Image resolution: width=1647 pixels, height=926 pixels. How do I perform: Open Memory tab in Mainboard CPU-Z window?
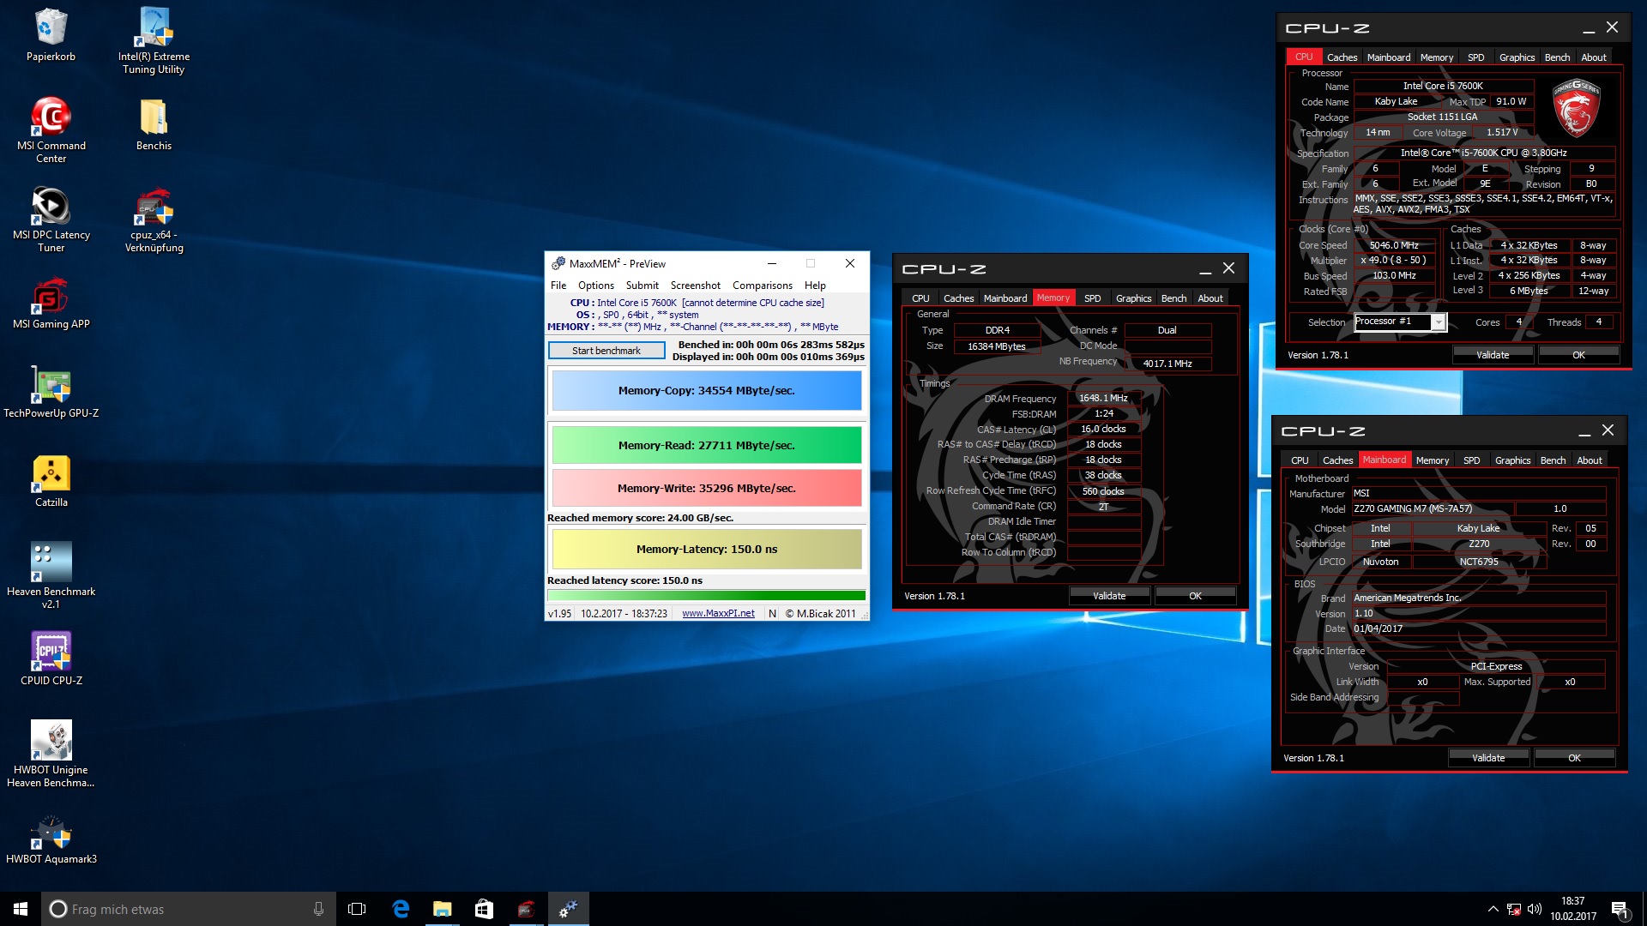1432,460
